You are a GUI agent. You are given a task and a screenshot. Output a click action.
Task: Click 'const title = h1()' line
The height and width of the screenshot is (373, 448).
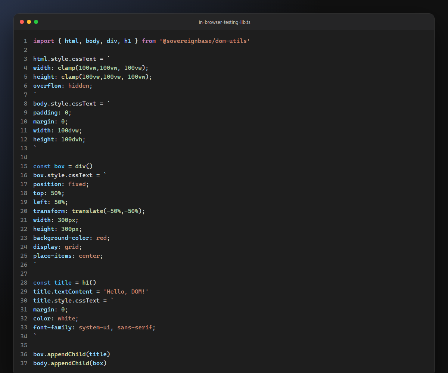(65, 283)
